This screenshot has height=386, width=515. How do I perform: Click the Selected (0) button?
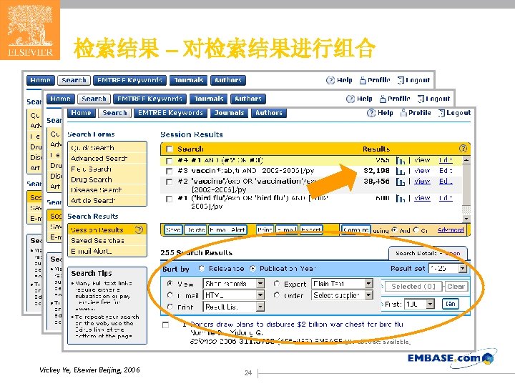413,286
